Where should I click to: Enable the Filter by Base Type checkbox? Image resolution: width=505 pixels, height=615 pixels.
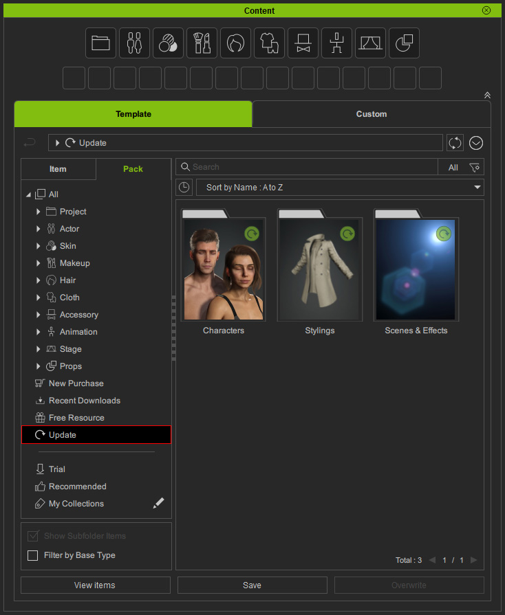(33, 555)
